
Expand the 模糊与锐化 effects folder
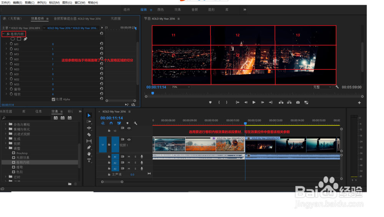click(x=6, y=129)
